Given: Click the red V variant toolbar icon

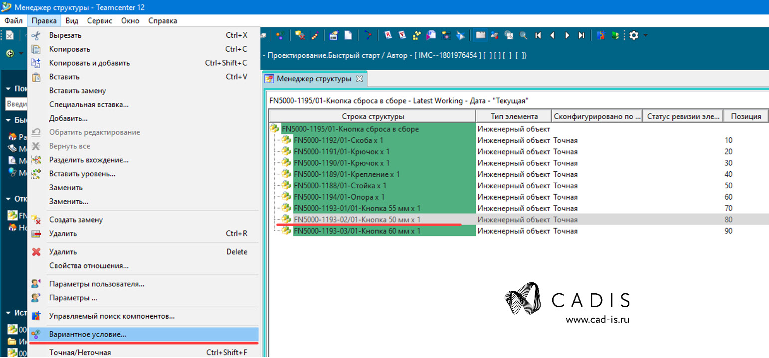Looking at the screenshot, I should pyautogui.click(x=402, y=35).
